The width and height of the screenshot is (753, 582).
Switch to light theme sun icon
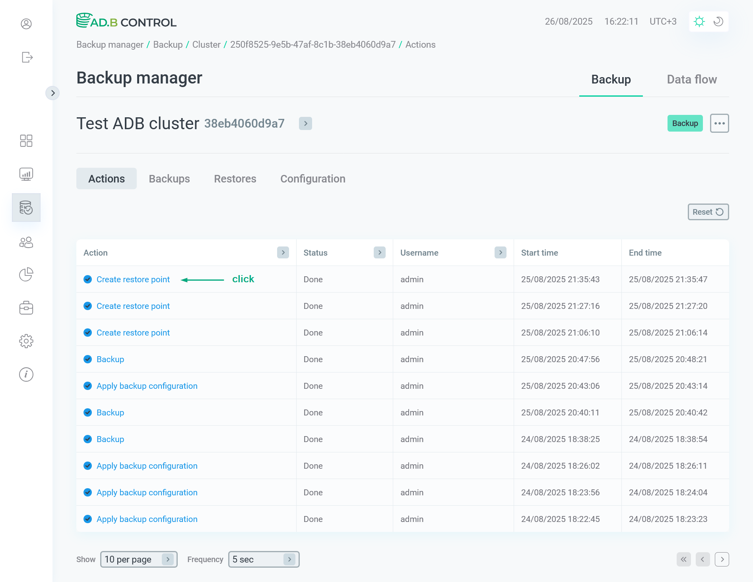699,21
